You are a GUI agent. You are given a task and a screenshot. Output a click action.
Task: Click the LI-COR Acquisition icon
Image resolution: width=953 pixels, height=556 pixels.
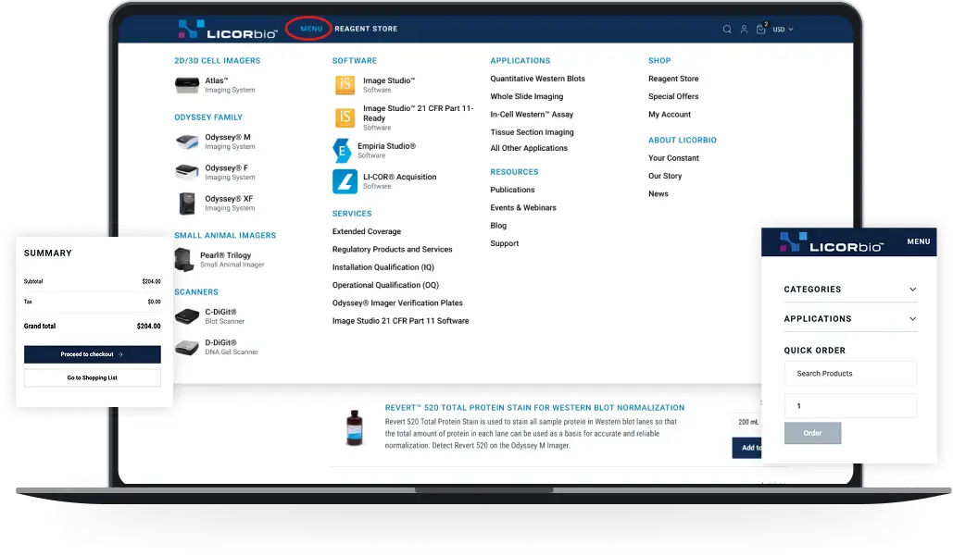(345, 181)
